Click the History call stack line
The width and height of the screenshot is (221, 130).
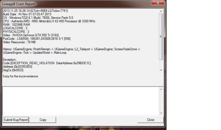coord(72,51)
